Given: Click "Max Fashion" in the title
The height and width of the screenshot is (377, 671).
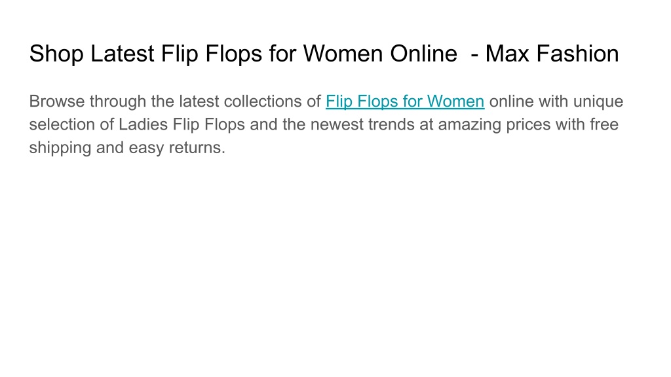Looking at the screenshot, I should 552,54.
